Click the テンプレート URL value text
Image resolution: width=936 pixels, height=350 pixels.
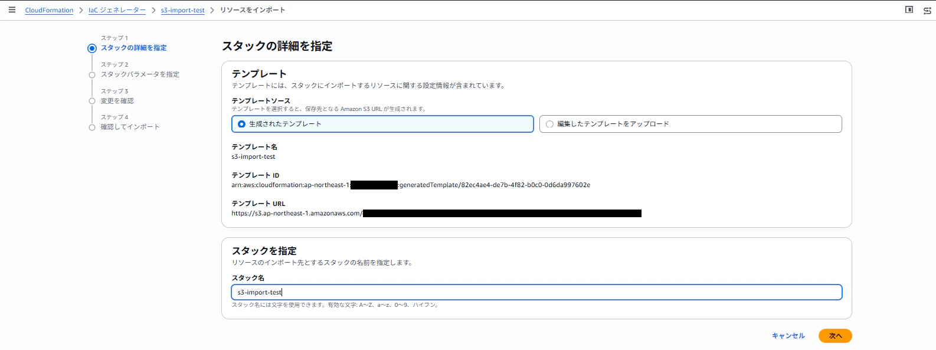(436, 214)
